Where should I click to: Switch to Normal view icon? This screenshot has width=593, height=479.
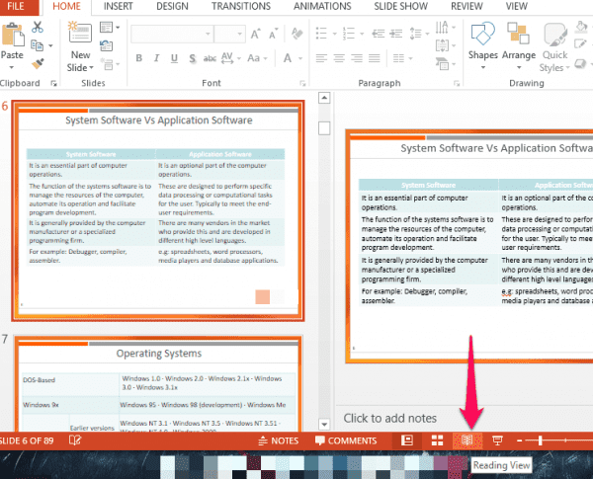(407, 440)
